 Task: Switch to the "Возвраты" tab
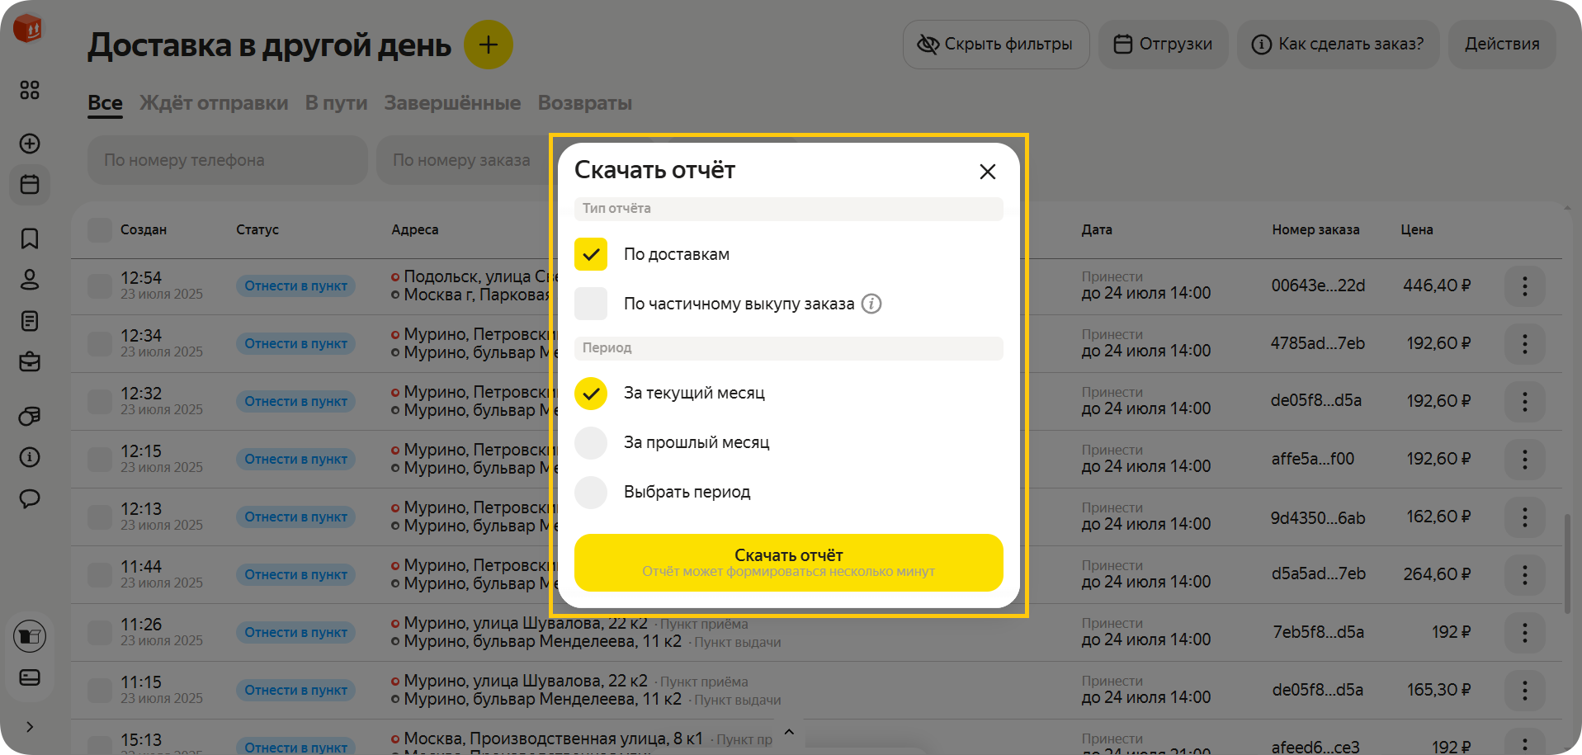pos(584,103)
